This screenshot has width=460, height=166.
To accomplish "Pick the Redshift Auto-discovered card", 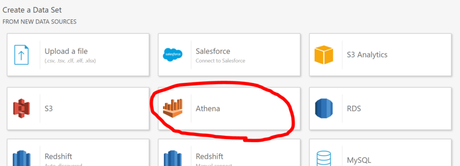I will [78, 153].
